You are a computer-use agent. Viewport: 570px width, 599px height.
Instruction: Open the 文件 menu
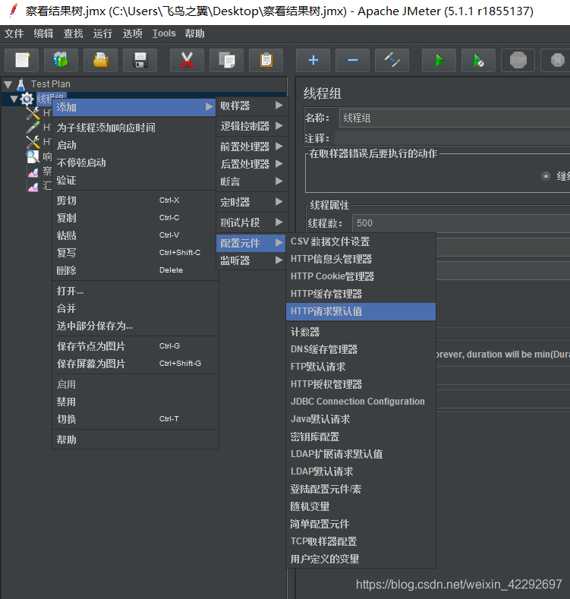point(14,33)
